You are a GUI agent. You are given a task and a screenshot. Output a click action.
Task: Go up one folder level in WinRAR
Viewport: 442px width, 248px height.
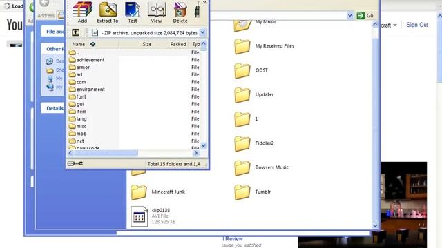coord(75,32)
